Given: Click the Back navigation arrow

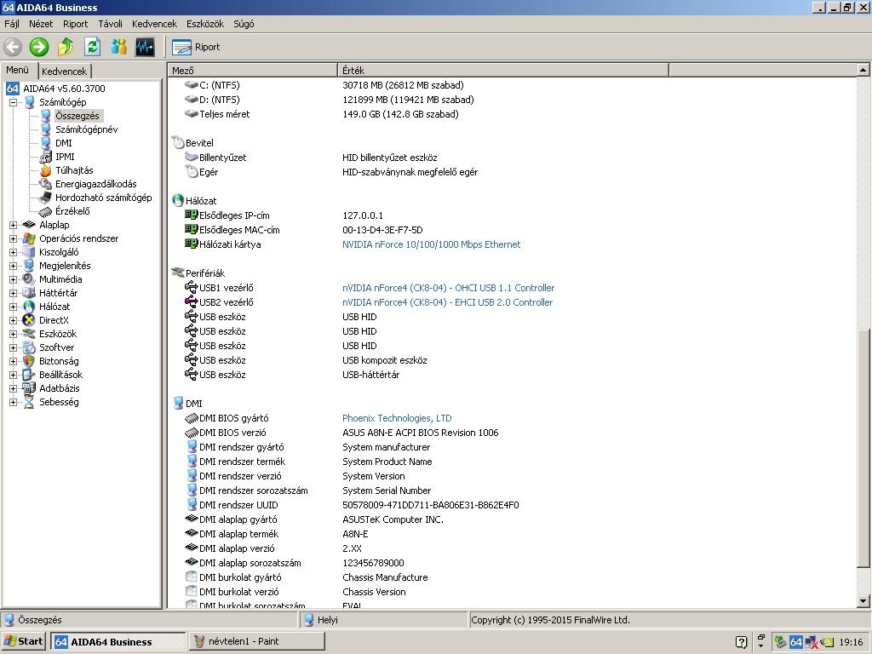Looking at the screenshot, I should point(13,48).
